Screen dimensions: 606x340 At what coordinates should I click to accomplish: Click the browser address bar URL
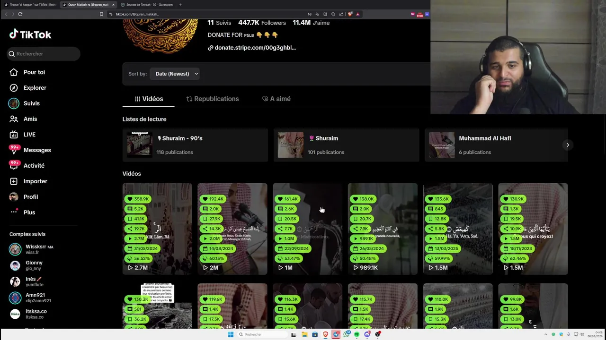pos(137,14)
